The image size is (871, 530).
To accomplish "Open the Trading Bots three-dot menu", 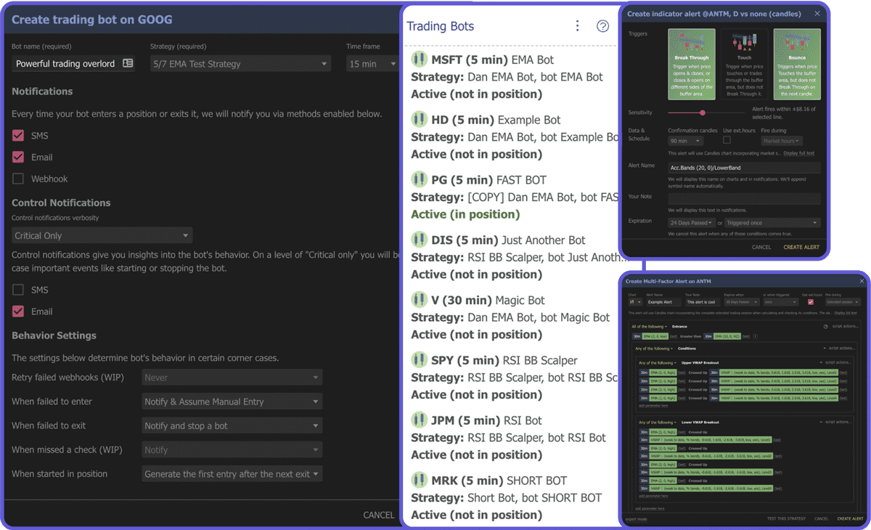I will point(577,25).
